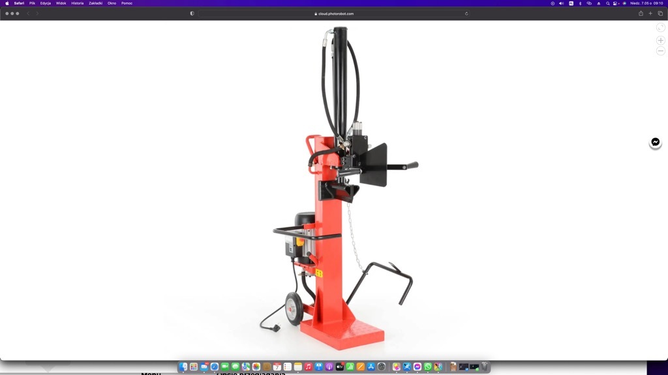Open the Historia menu

point(78,3)
